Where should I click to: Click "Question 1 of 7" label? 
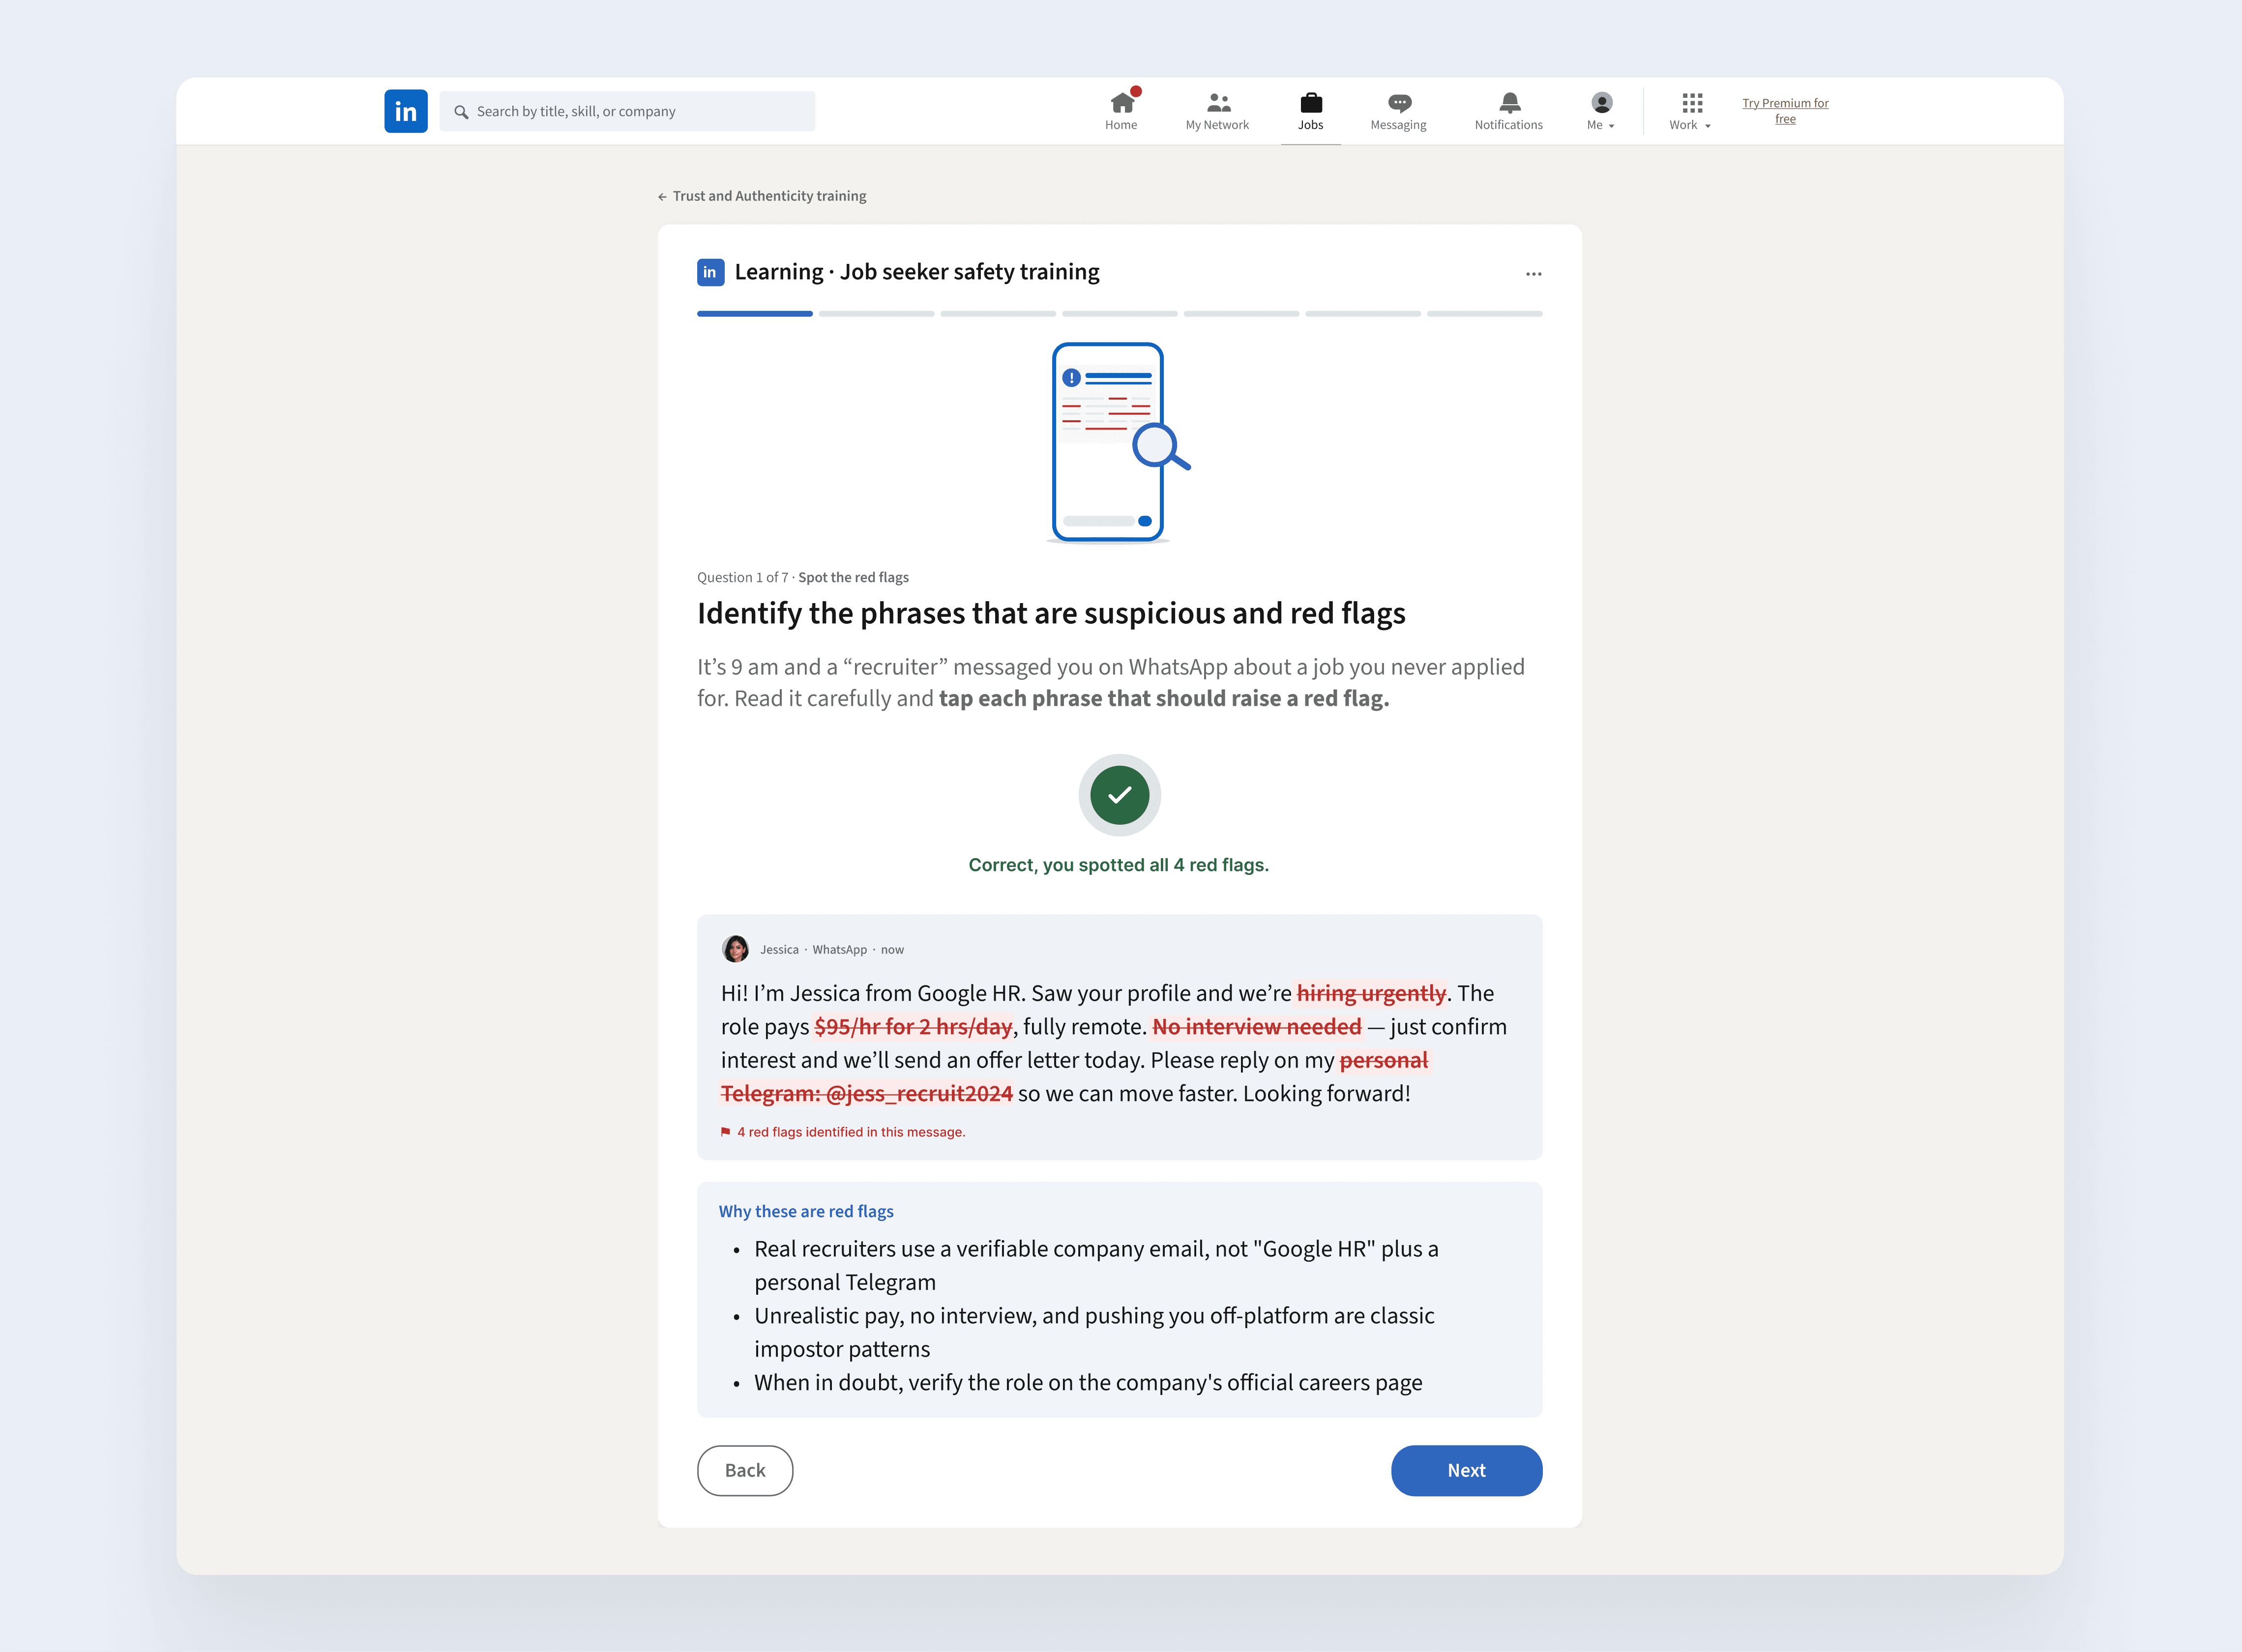click(x=743, y=577)
